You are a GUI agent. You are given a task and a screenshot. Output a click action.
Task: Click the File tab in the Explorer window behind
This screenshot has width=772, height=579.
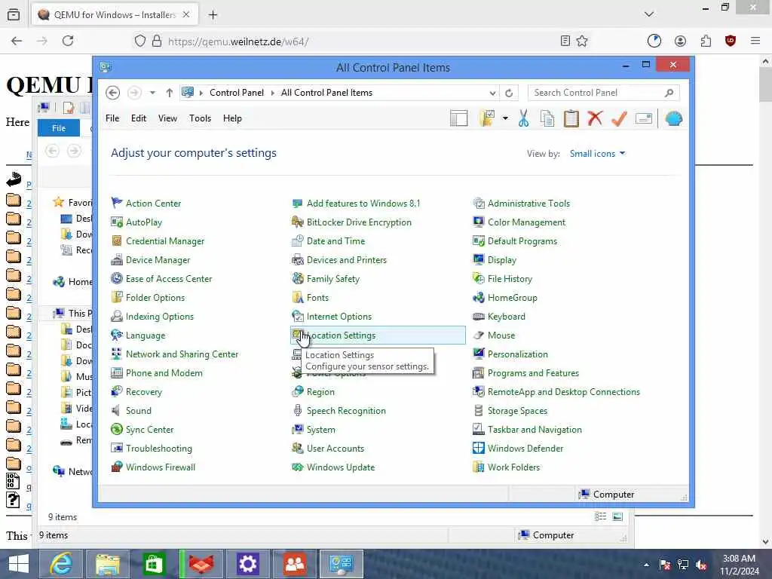59,128
